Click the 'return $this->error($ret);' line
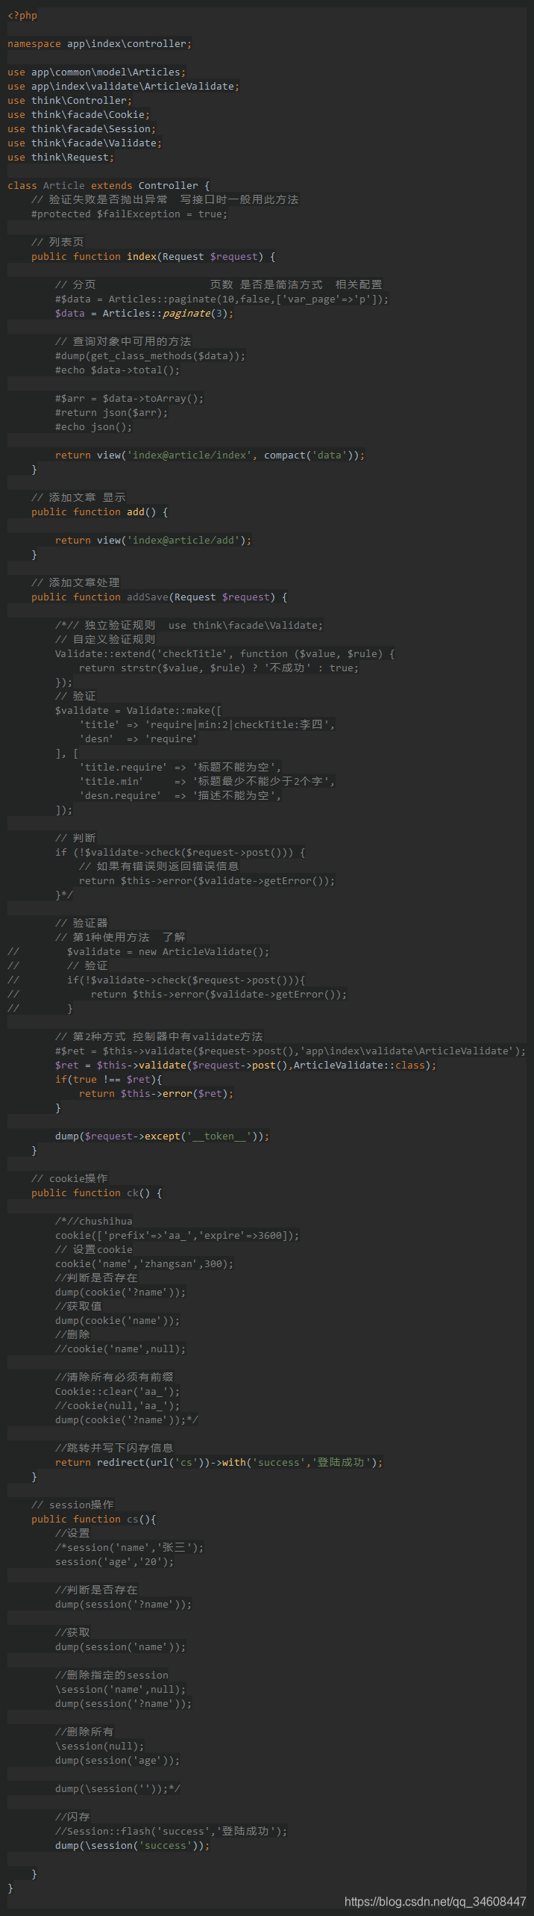The width and height of the screenshot is (534, 1916). tap(156, 1094)
